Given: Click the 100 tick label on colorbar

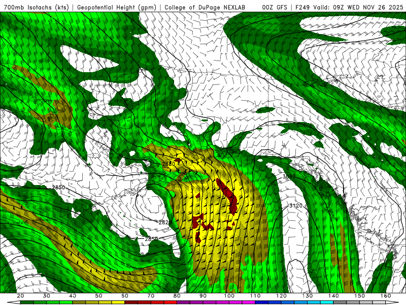Looking at the screenshot, I should [229, 296].
